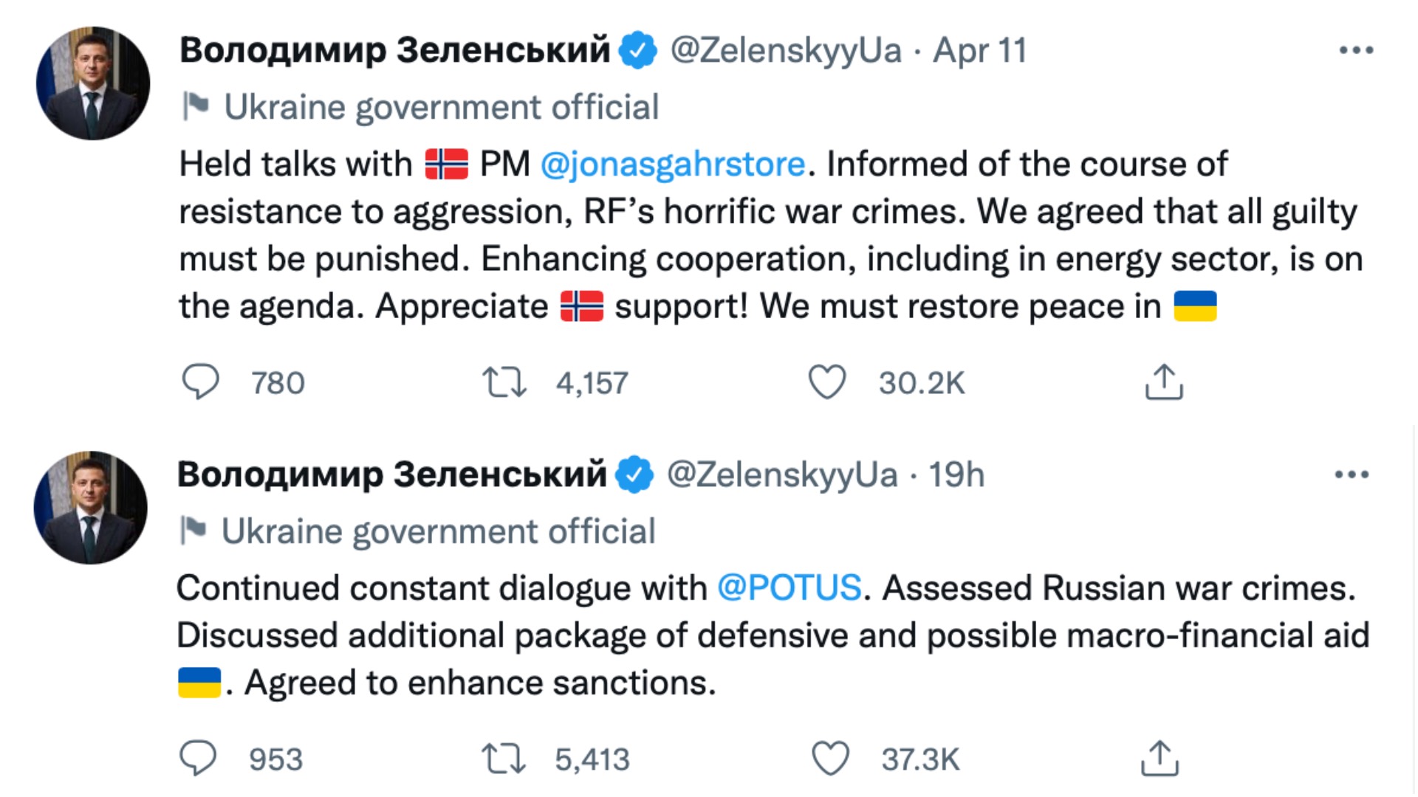The height and width of the screenshot is (797, 1418).
Task: Reply to the Apr 11 Norway tweet
Action: [x=200, y=382]
